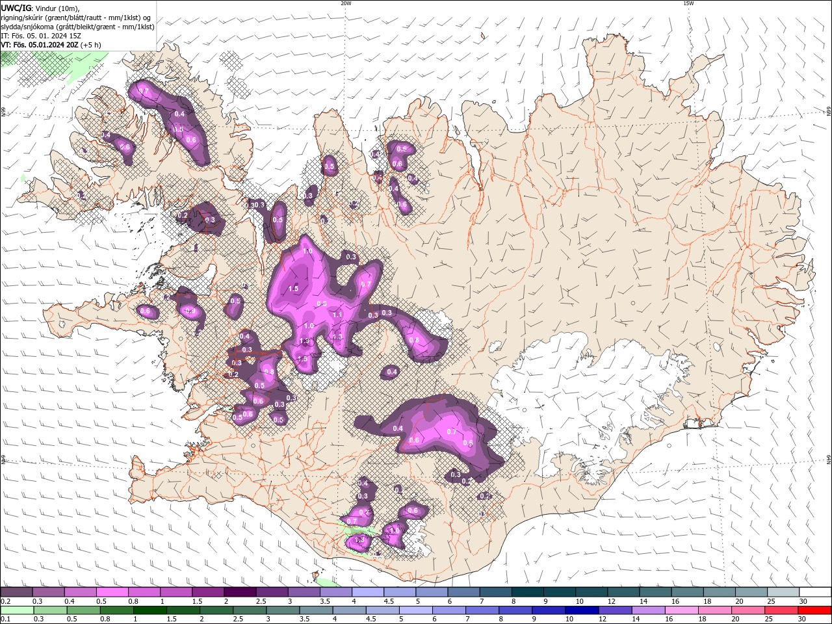Click the 'VT: Fös. 05.01.2024 20Z (+5 h)' text

click(51, 45)
